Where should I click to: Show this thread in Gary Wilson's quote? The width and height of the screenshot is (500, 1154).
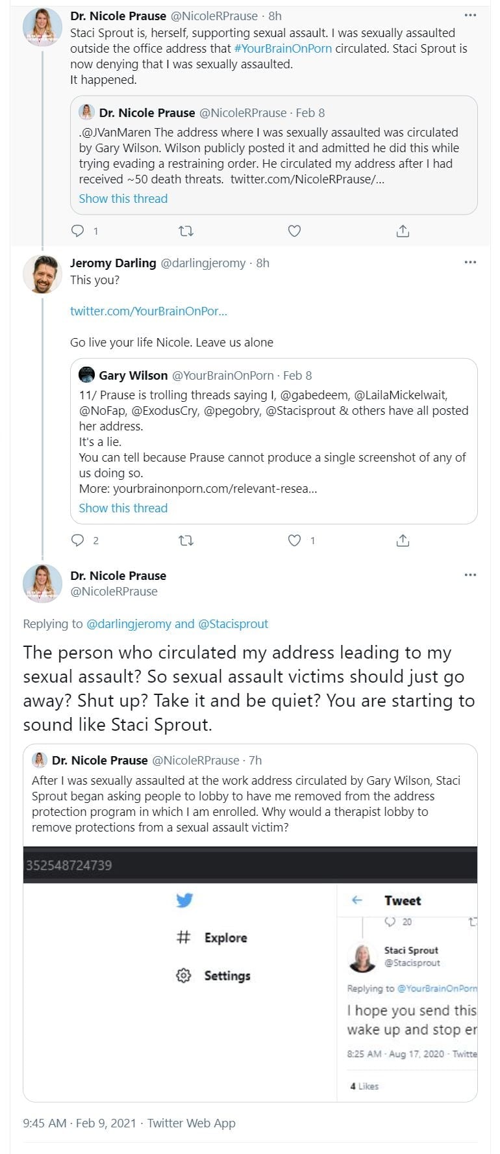click(123, 508)
